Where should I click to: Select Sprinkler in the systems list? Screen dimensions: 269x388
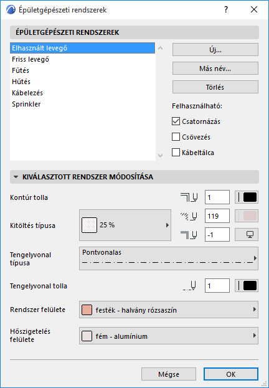pyautogui.click(x=82, y=104)
